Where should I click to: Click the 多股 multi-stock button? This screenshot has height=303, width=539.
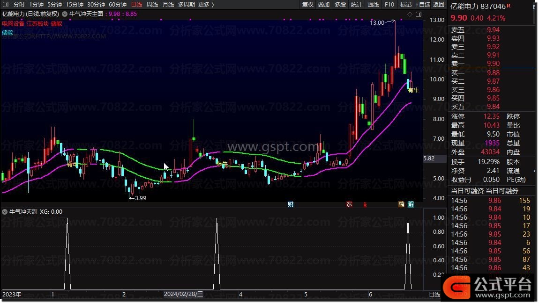(340, 5)
